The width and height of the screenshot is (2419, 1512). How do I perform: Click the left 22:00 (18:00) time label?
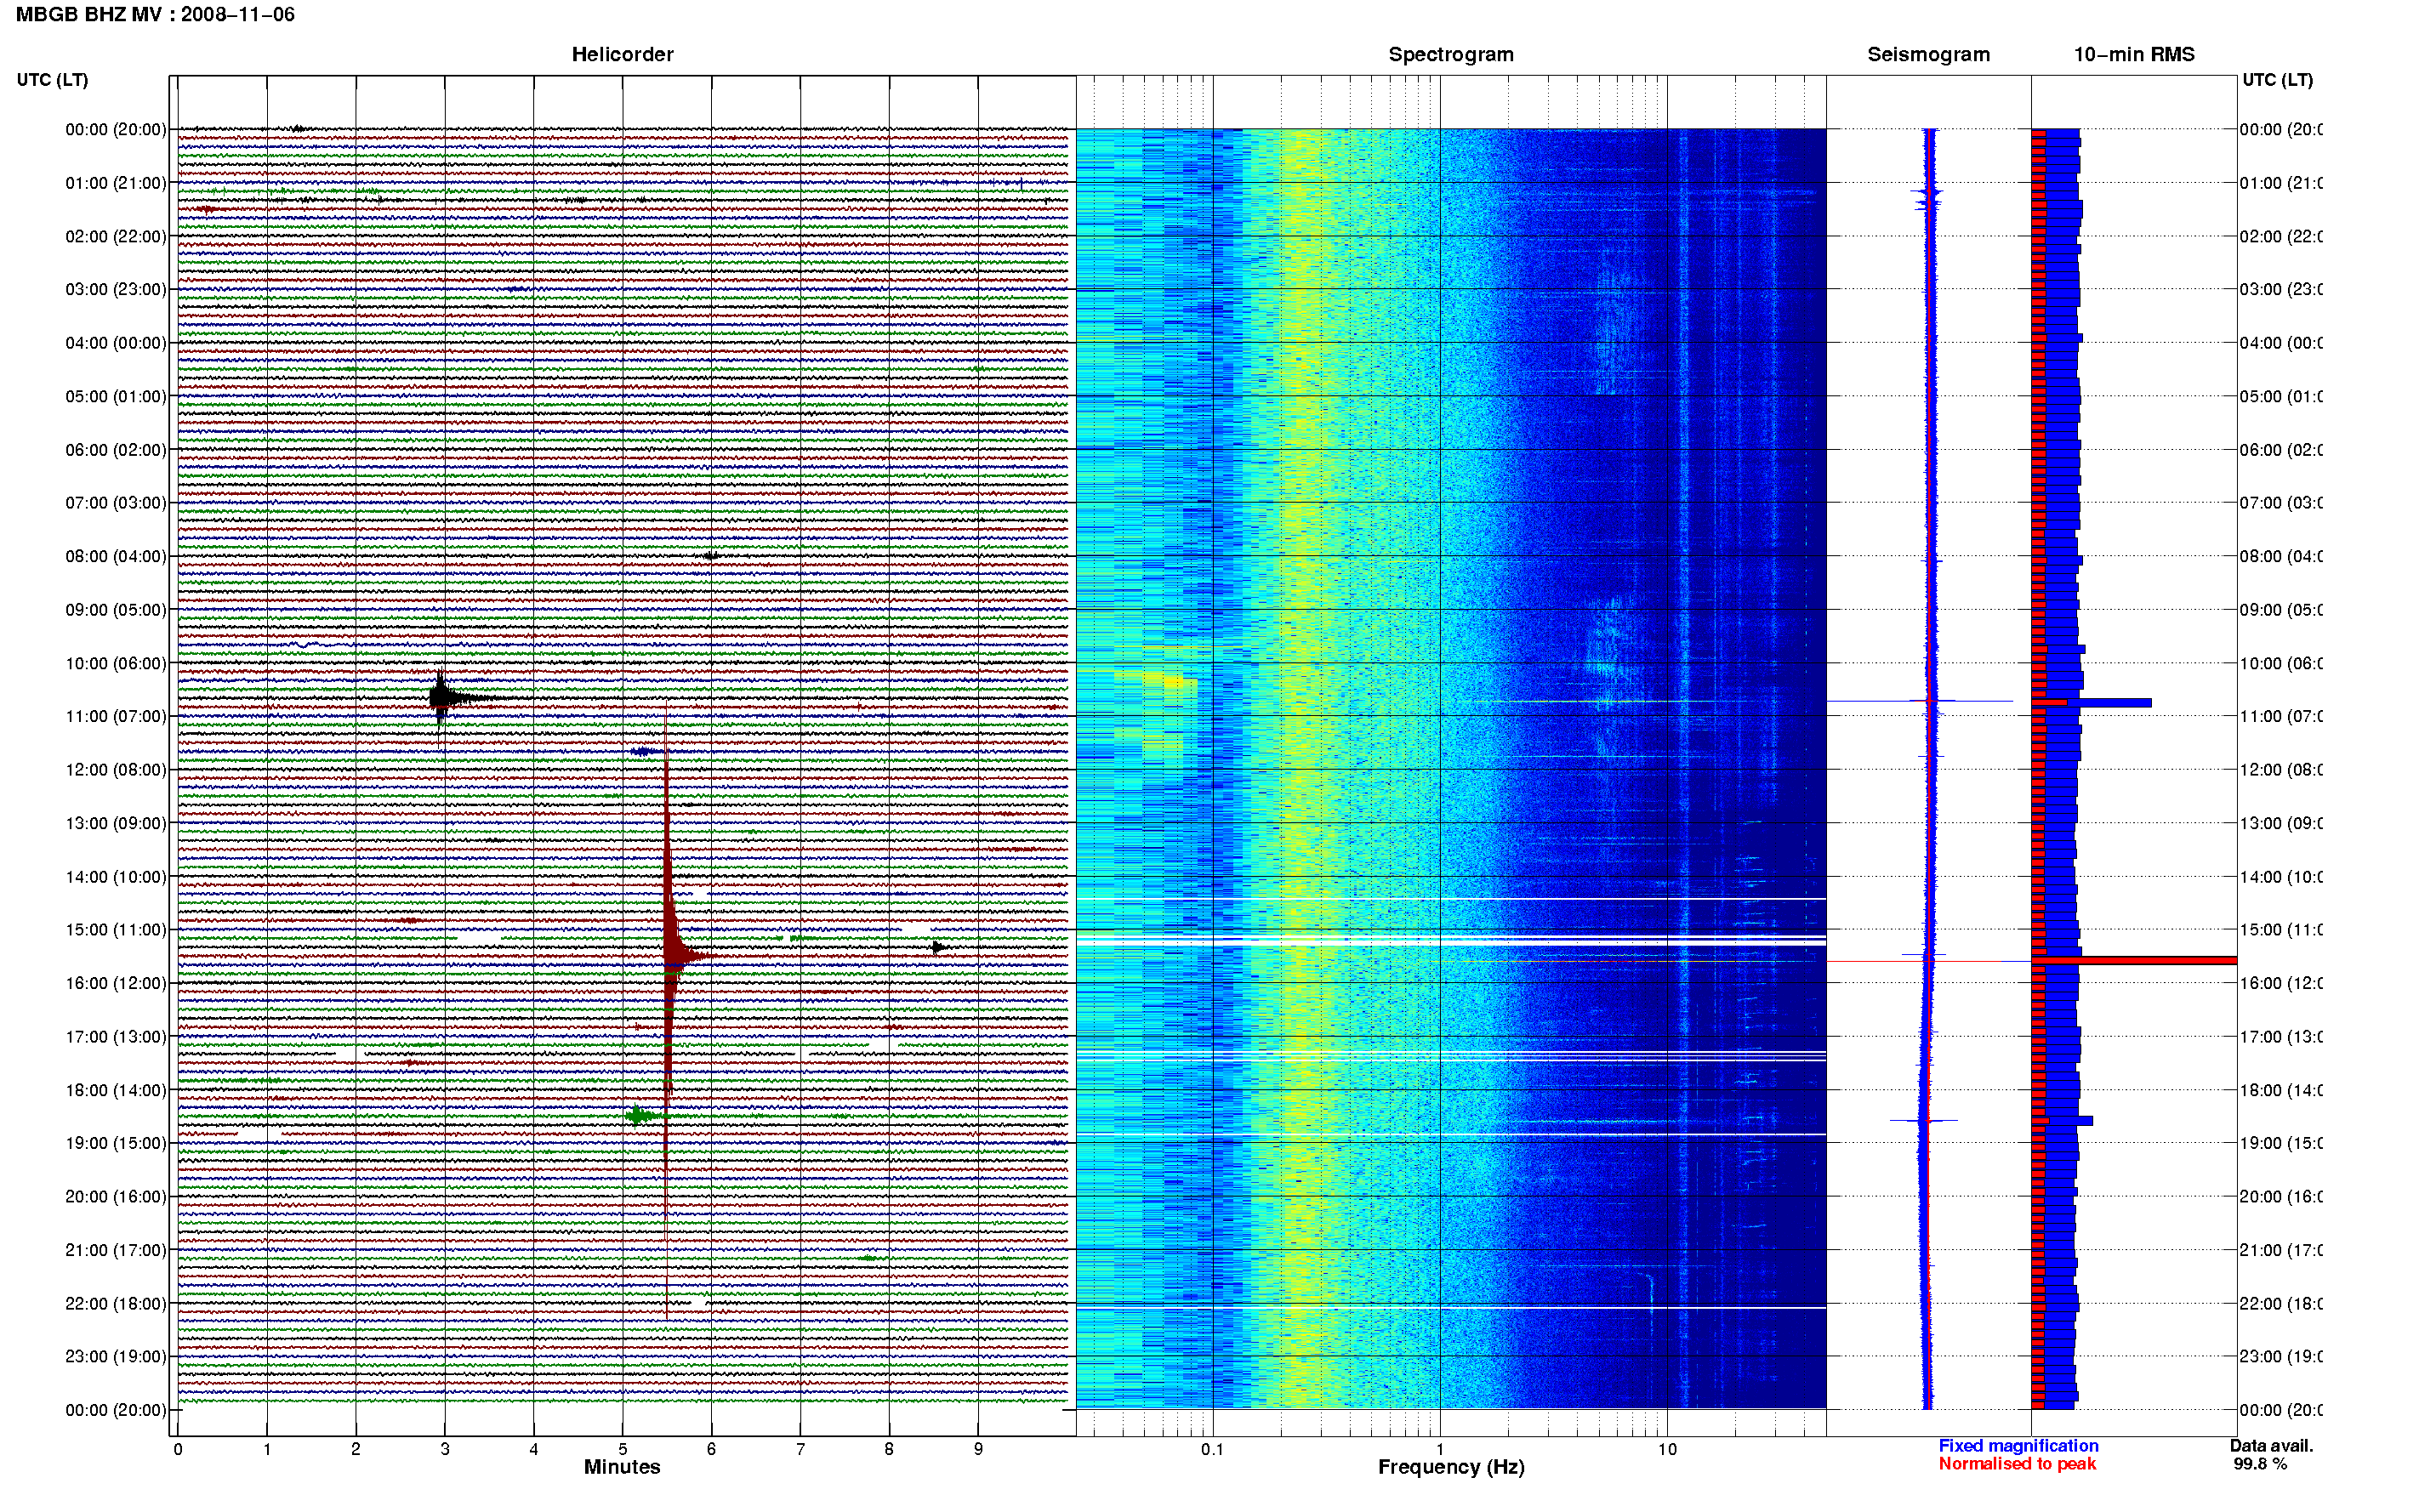116,1304
